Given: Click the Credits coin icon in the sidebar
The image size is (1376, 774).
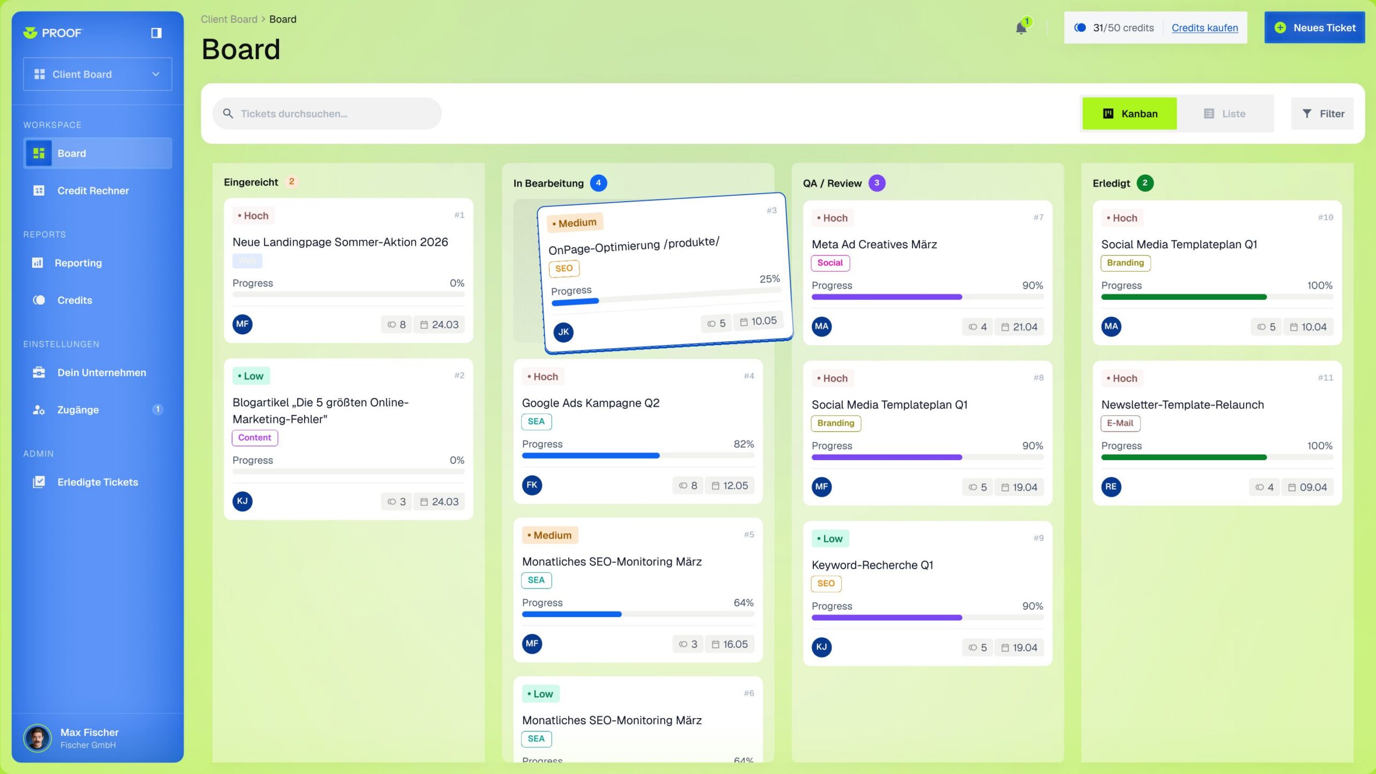Looking at the screenshot, I should tap(39, 300).
